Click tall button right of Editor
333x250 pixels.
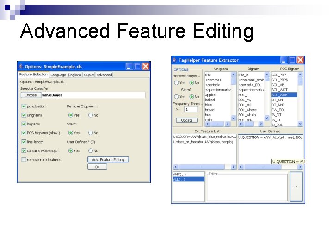point(296,187)
